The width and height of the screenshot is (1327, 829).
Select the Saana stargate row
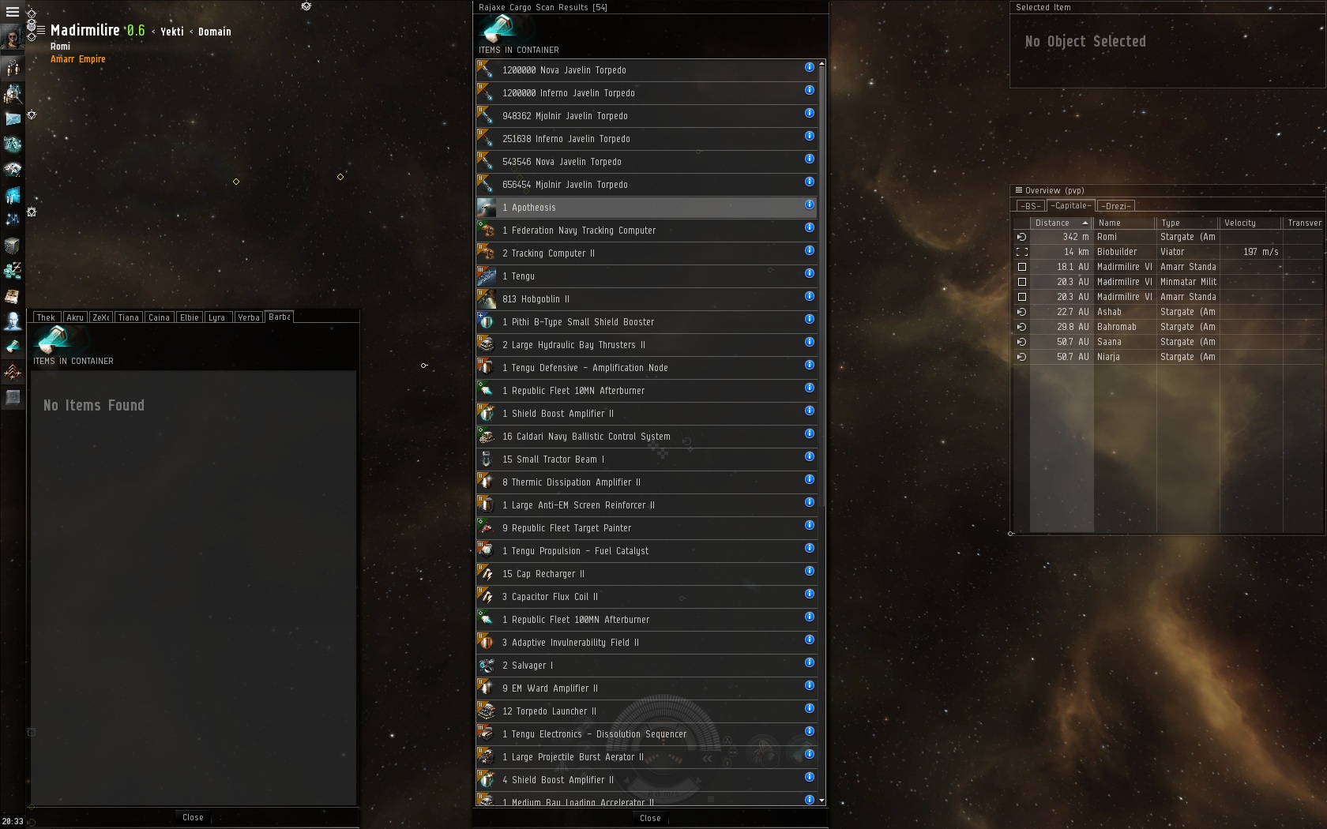click(1169, 342)
